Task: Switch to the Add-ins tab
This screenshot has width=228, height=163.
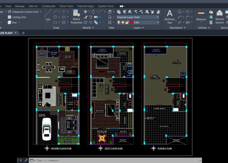Action: [33, 6]
